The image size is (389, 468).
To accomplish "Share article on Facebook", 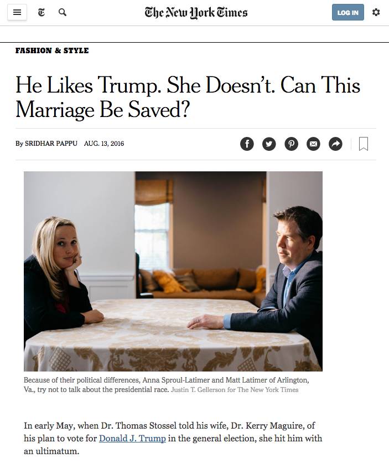I will click(247, 144).
